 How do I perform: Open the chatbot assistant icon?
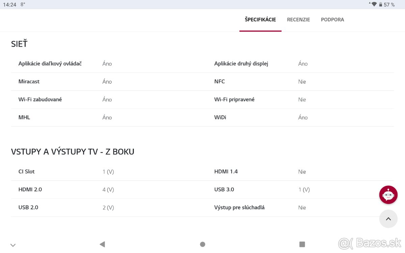tap(388, 195)
